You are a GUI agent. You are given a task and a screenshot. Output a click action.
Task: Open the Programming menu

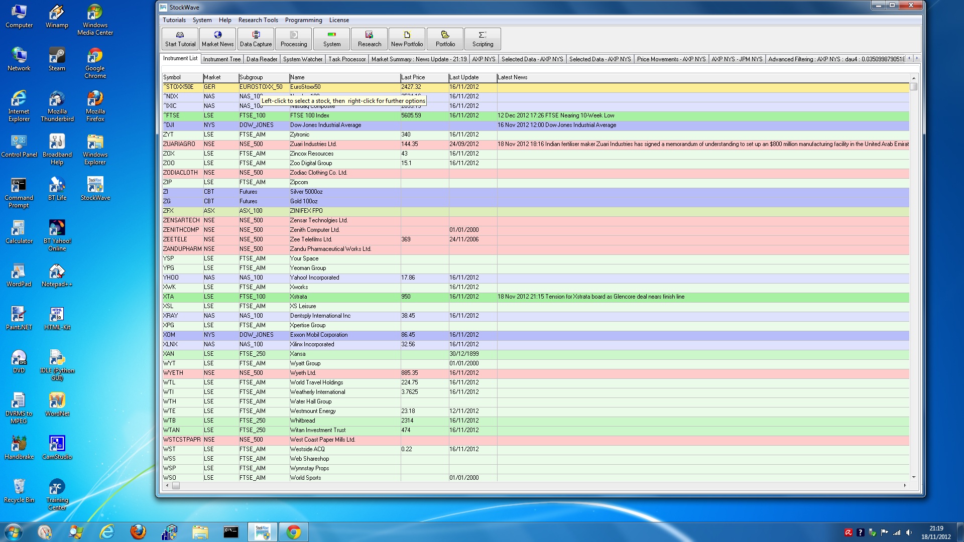pos(303,20)
